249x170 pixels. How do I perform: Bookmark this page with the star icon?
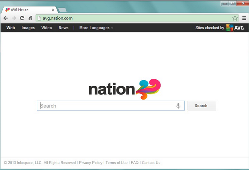(x=235, y=18)
